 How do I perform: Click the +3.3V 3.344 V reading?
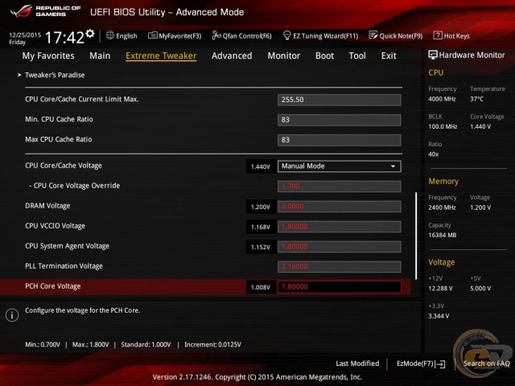tap(439, 316)
